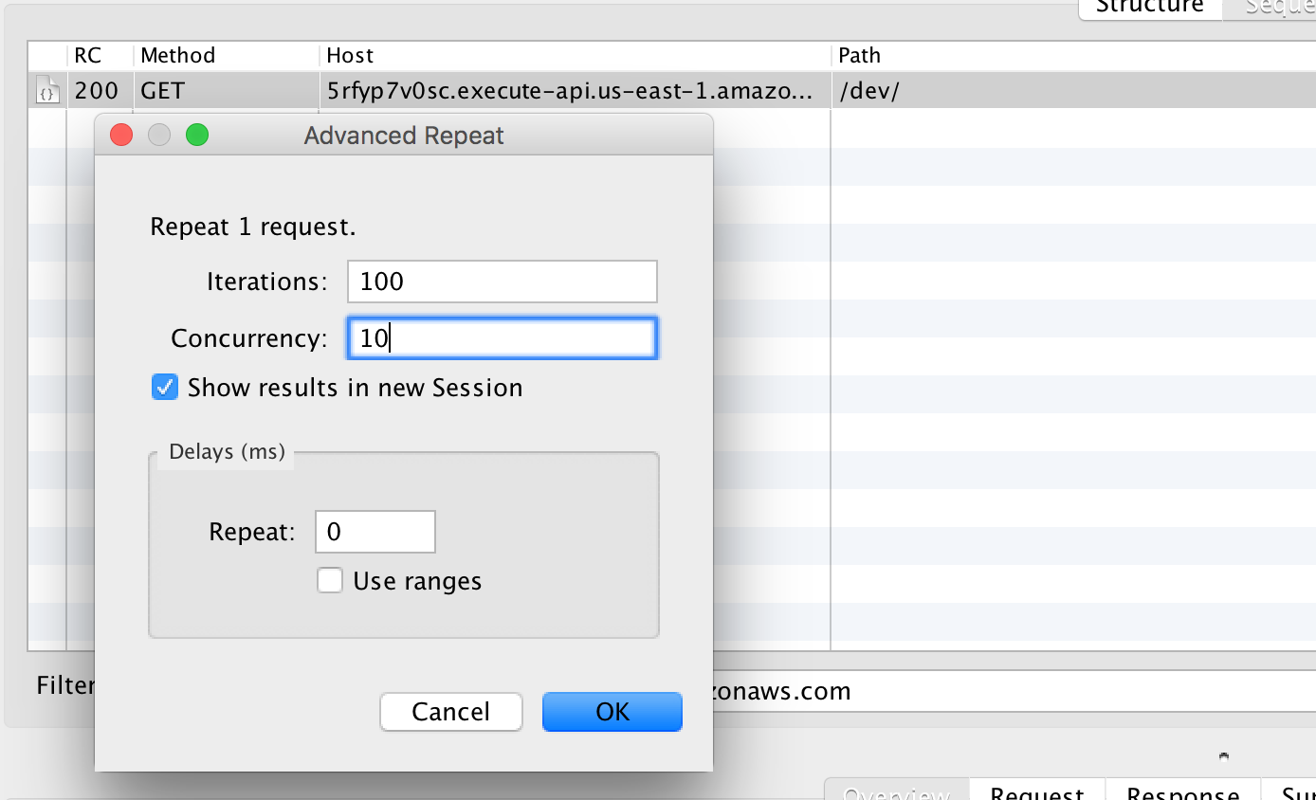Click the gray minimize button on the dialog
Image resolution: width=1316 pixels, height=800 pixels.
159,135
